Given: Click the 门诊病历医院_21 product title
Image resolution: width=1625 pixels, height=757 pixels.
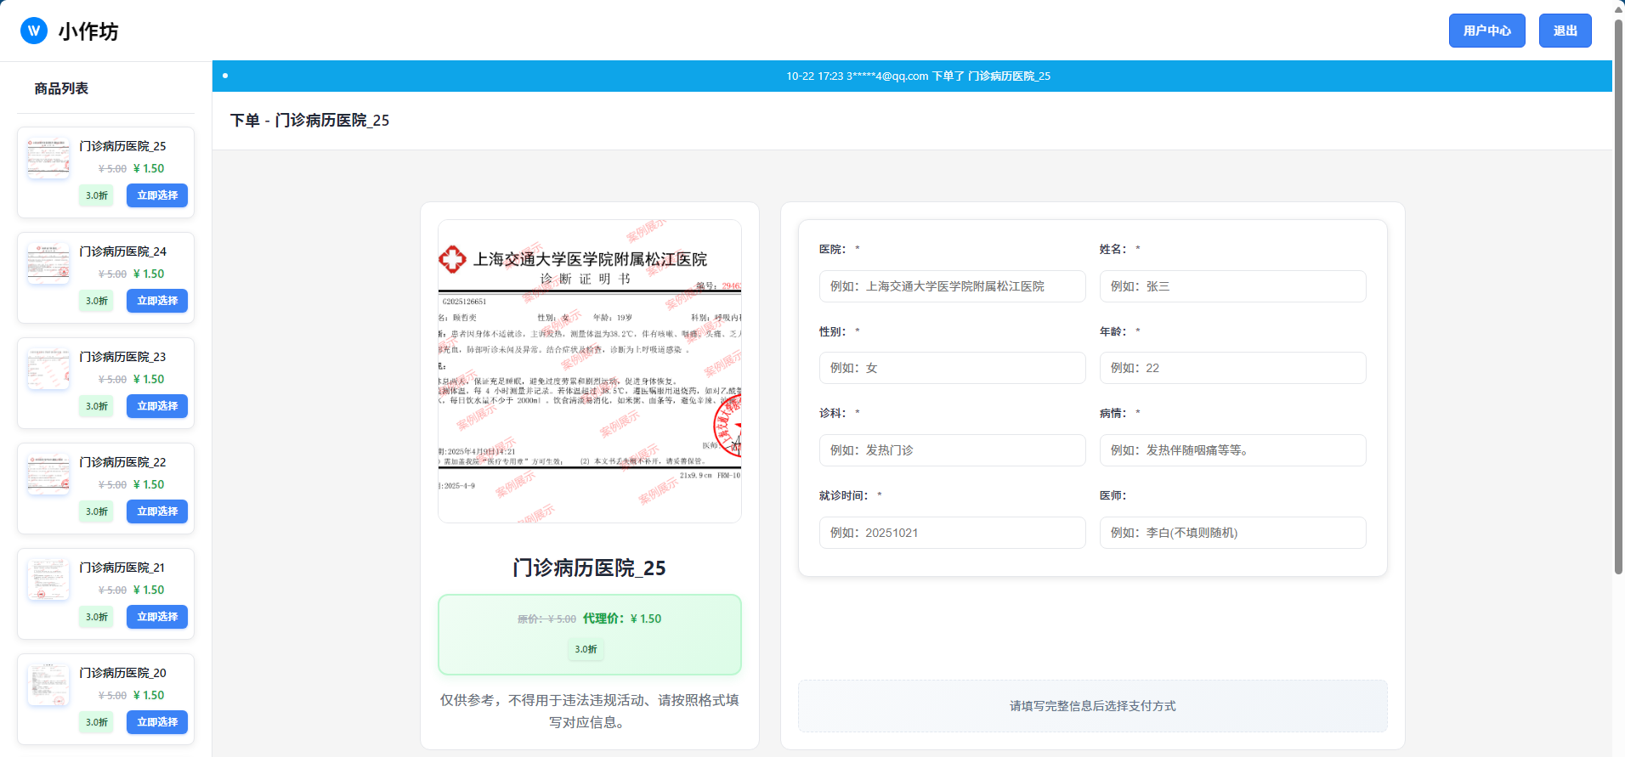Looking at the screenshot, I should [x=122, y=568].
